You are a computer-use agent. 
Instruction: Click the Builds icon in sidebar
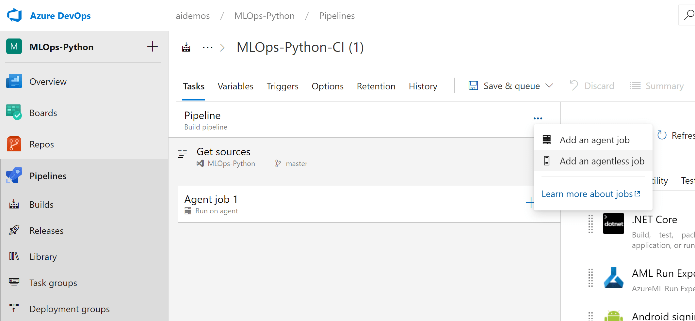click(x=14, y=204)
